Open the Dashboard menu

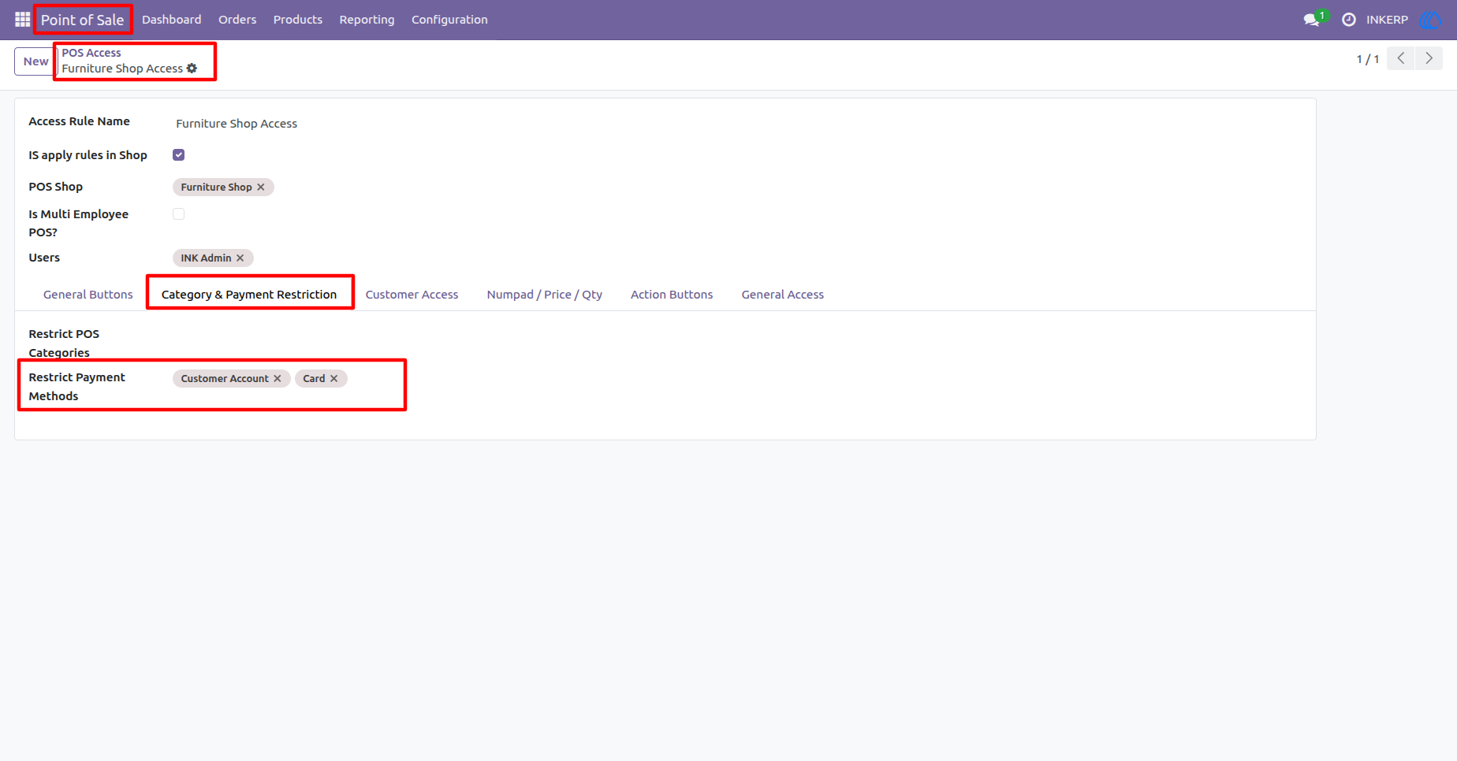point(171,20)
